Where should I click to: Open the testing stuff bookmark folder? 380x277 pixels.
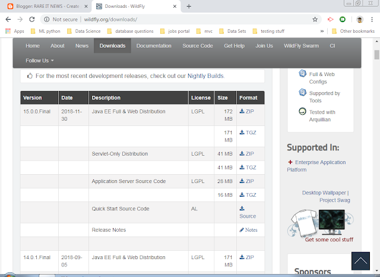(x=268, y=31)
